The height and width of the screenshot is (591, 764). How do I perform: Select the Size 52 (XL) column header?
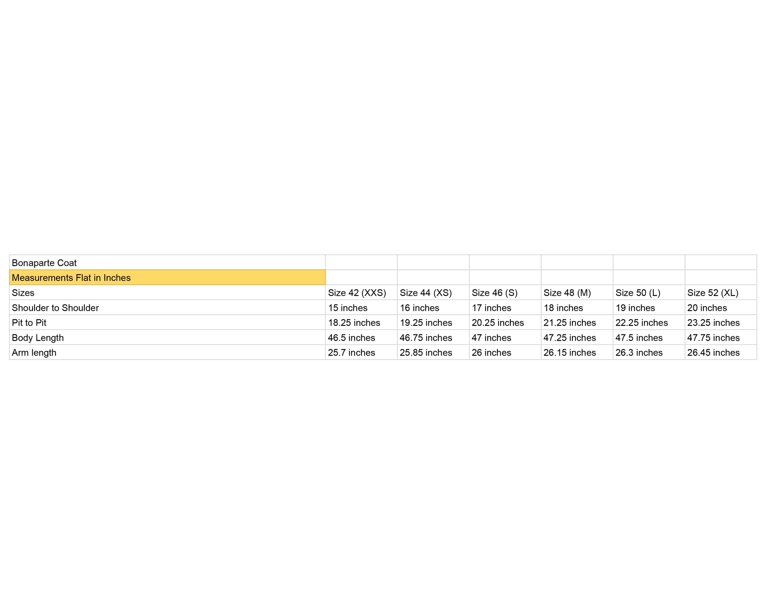[x=713, y=293]
